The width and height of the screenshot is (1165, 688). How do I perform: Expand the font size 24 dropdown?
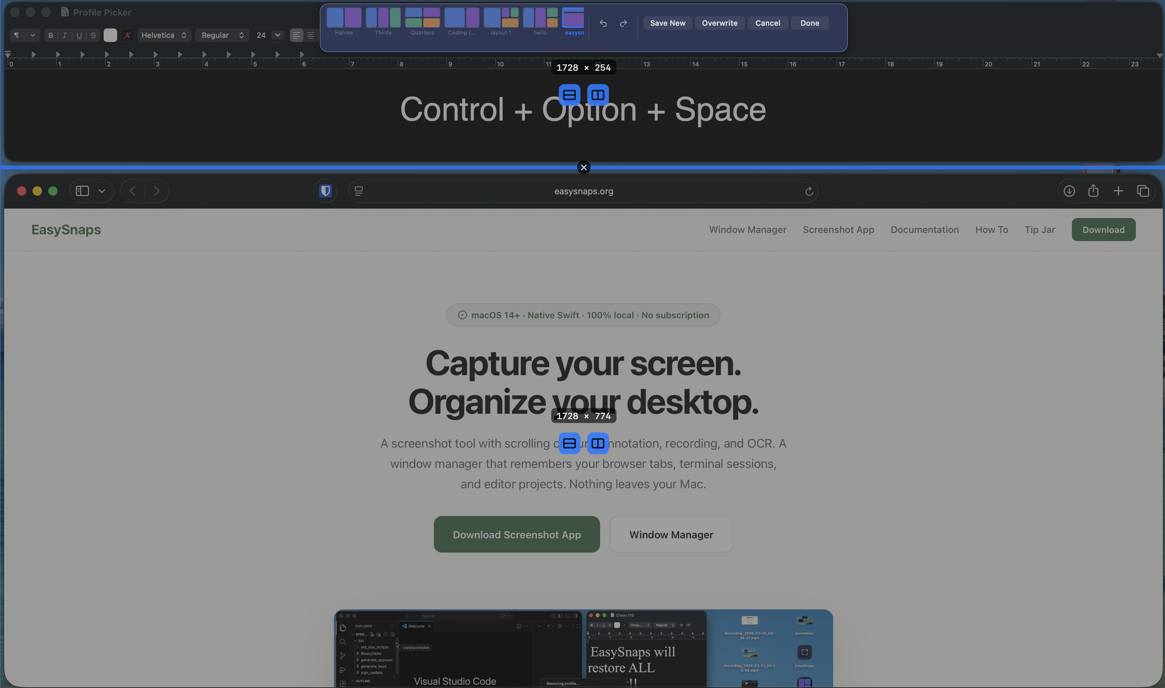tap(278, 35)
